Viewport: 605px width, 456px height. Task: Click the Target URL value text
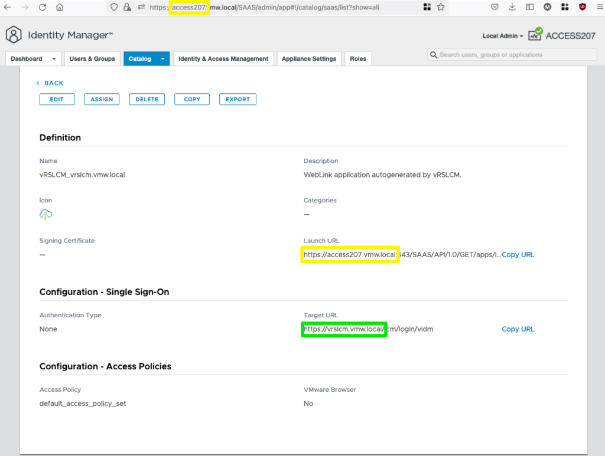pos(369,329)
